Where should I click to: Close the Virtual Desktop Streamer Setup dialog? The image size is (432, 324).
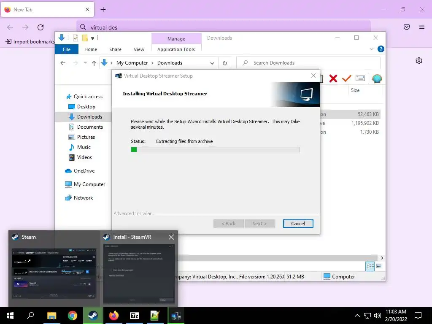coord(313,76)
